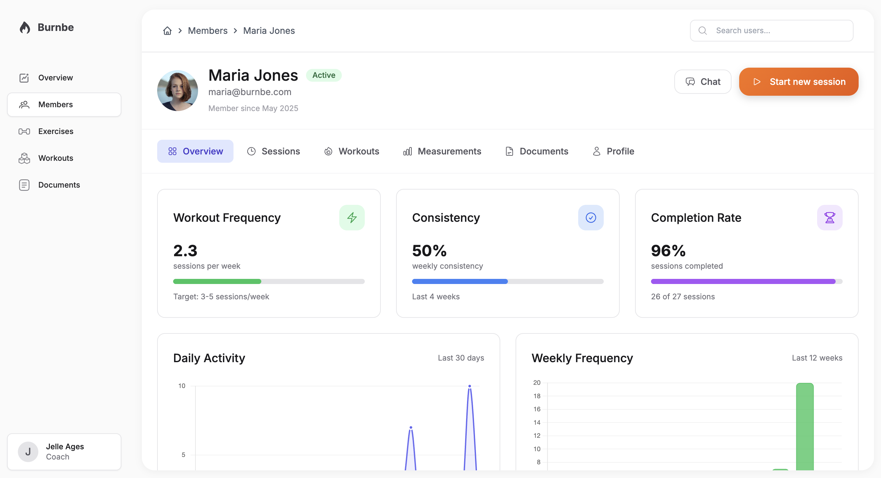Click the Exercises dumbbell icon
The width and height of the screenshot is (881, 478).
[x=24, y=131]
